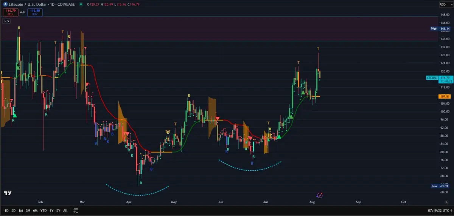This screenshot has height=216, width=454.
Task: Click the blue 116.80 BUY button
Action: [35, 12]
